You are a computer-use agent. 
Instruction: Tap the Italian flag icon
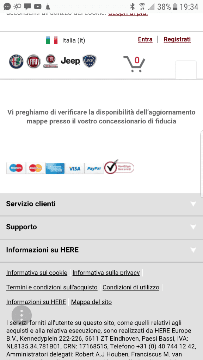(52, 40)
